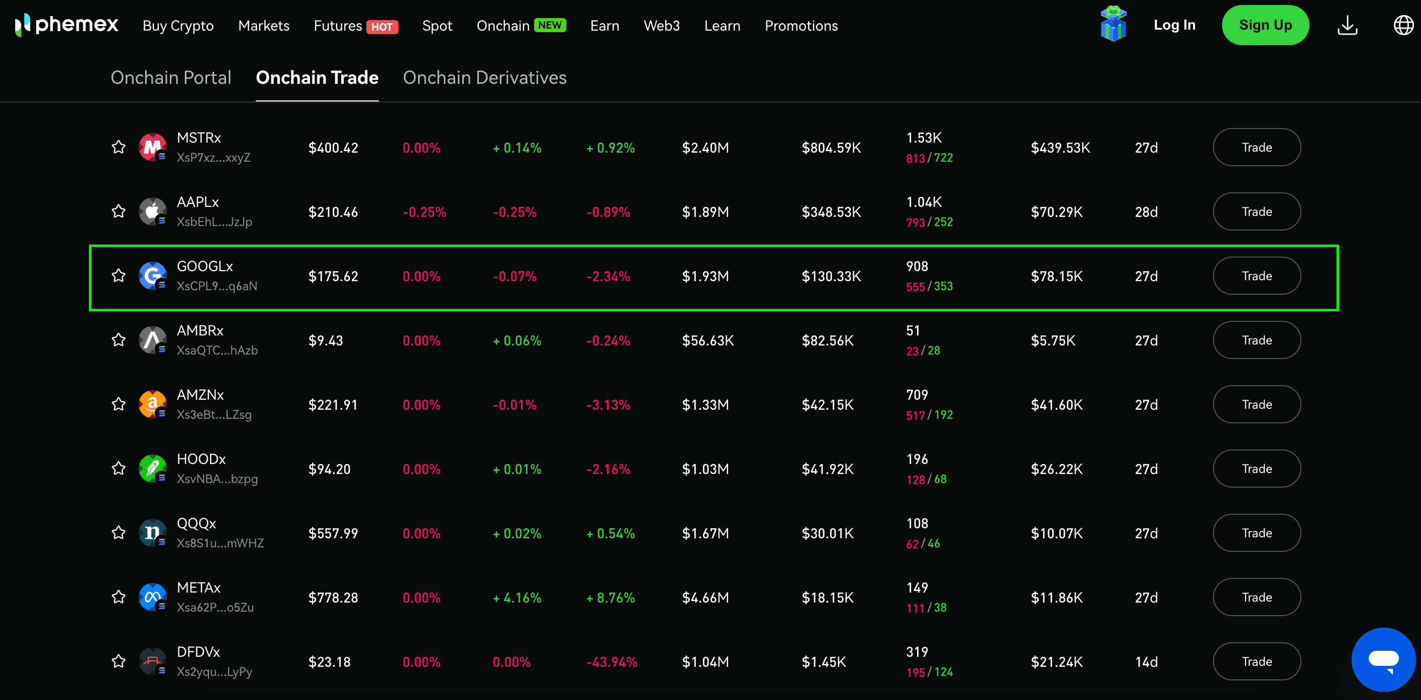Click the DFDVx token logo
1421x700 pixels.
coord(153,661)
